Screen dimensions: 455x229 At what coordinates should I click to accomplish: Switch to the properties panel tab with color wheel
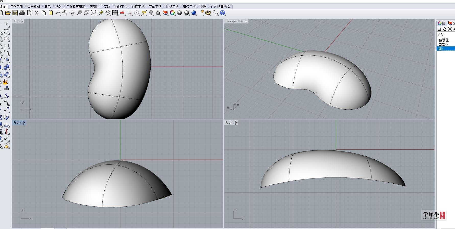click(x=441, y=23)
